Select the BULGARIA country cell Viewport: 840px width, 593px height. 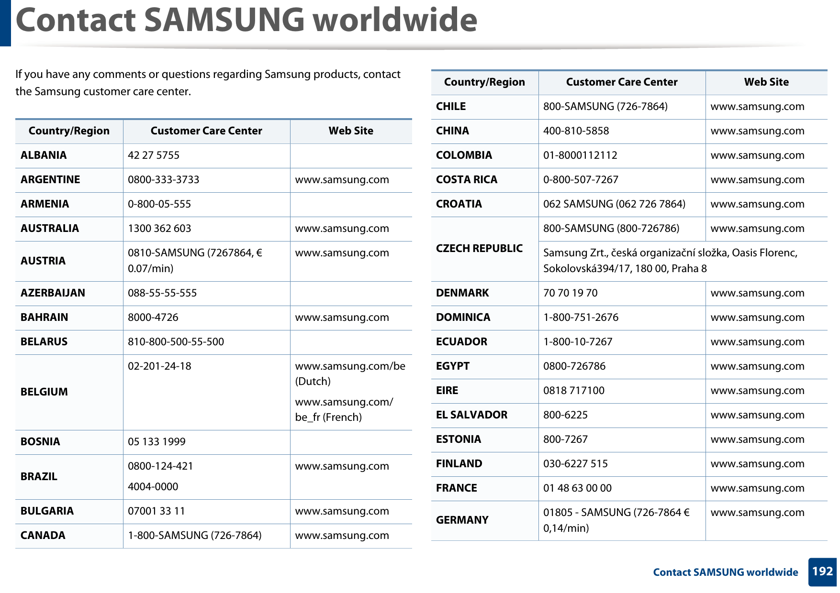pos(69,511)
